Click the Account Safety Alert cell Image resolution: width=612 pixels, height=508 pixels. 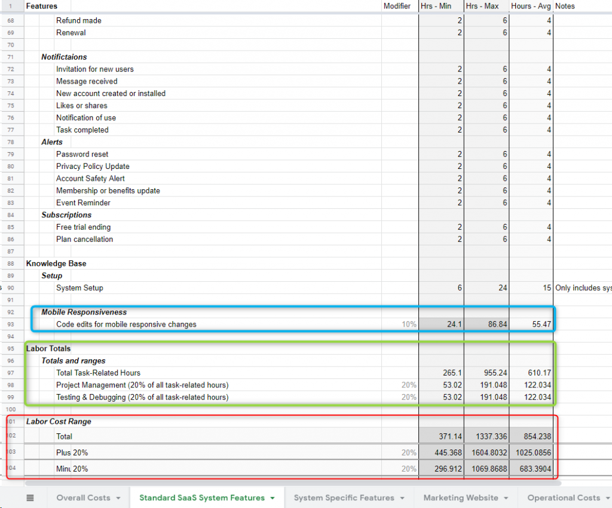(x=90, y=178)
